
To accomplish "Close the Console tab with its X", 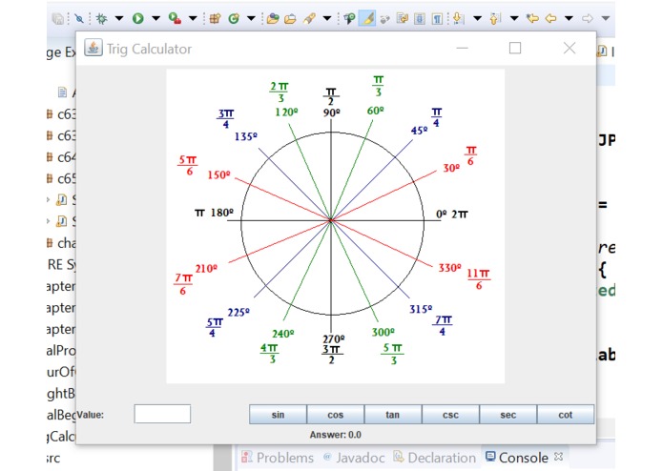I will pos(559,456).
